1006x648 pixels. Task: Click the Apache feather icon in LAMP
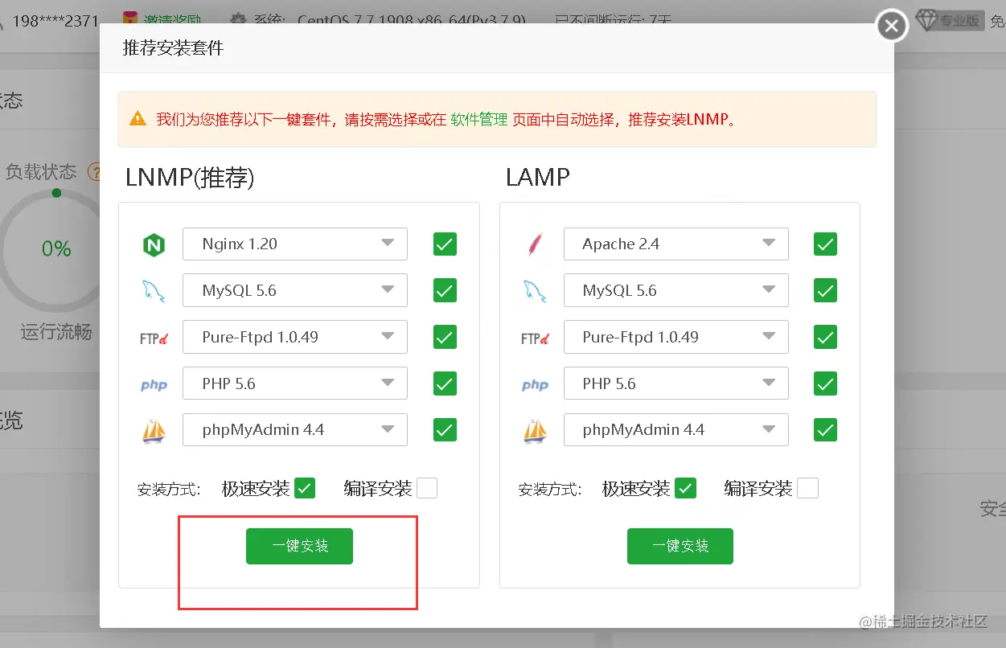pos(534,244)
